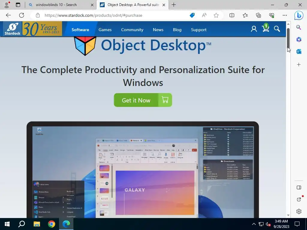307x230 pixels.
Task: Click the Object Desktop cube logo
Action: tap(85, 46)
